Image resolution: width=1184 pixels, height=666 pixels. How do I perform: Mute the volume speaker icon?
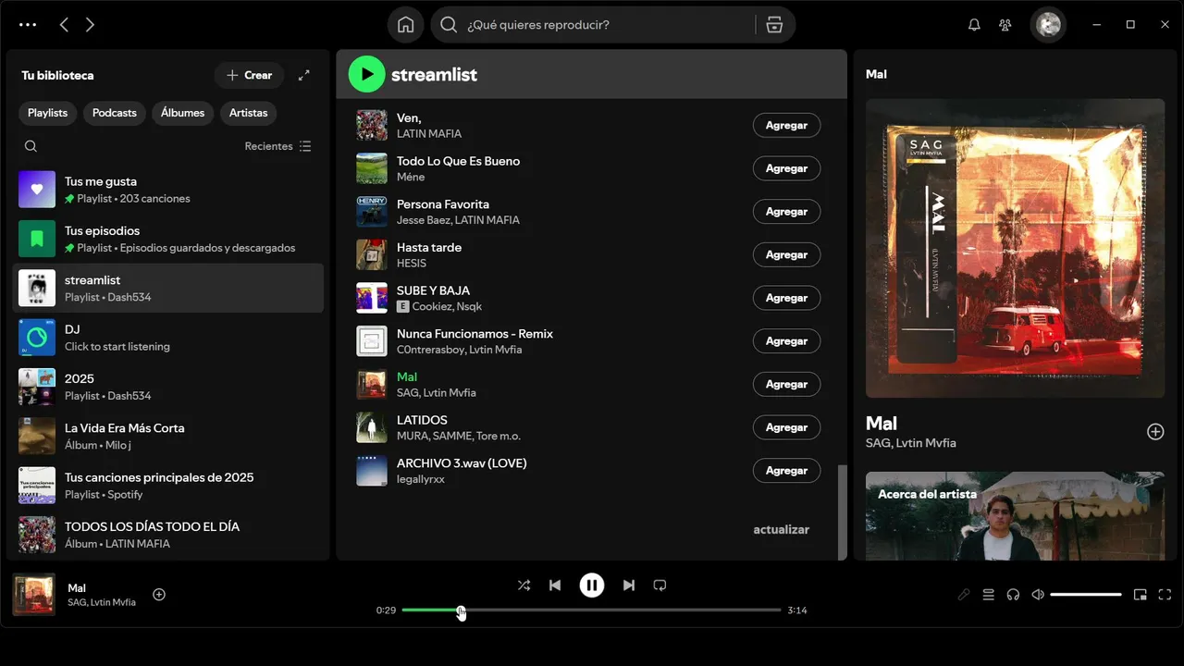[x=1038, y=595]
